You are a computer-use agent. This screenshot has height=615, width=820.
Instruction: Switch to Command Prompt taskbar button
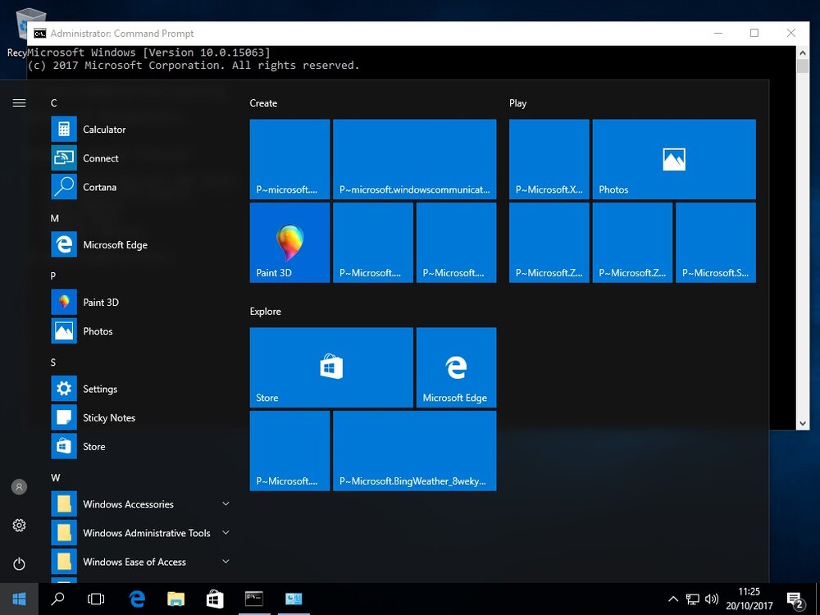(254, 599)
